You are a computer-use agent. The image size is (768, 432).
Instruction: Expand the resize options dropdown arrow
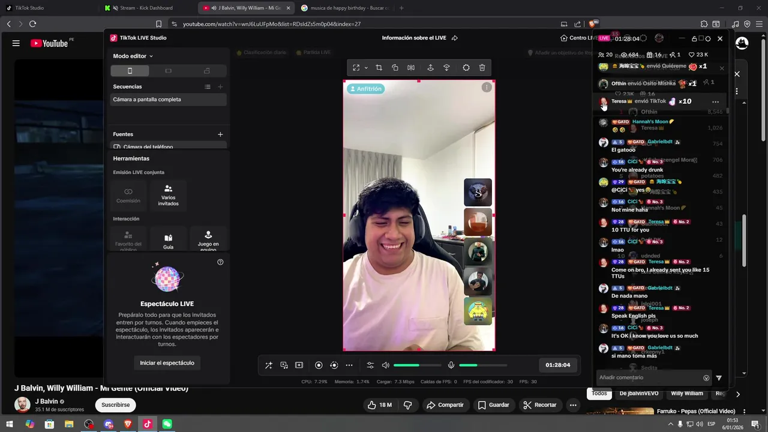pos(366,68)
